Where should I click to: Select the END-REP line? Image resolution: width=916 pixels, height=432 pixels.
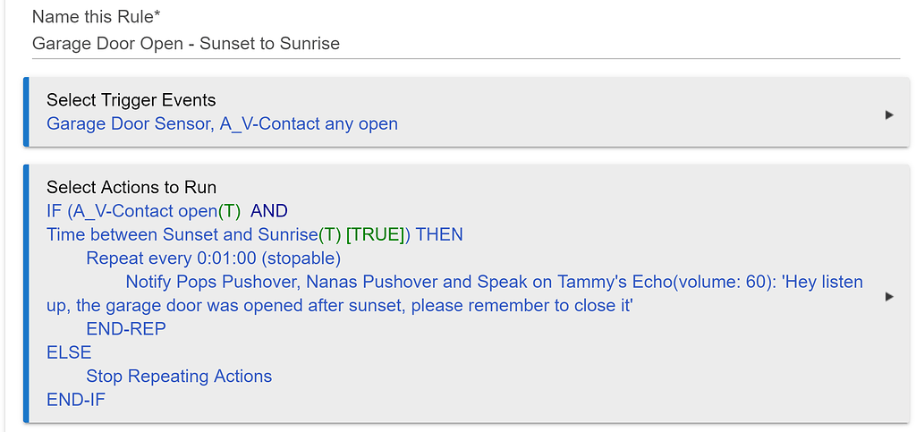point(125,329)
